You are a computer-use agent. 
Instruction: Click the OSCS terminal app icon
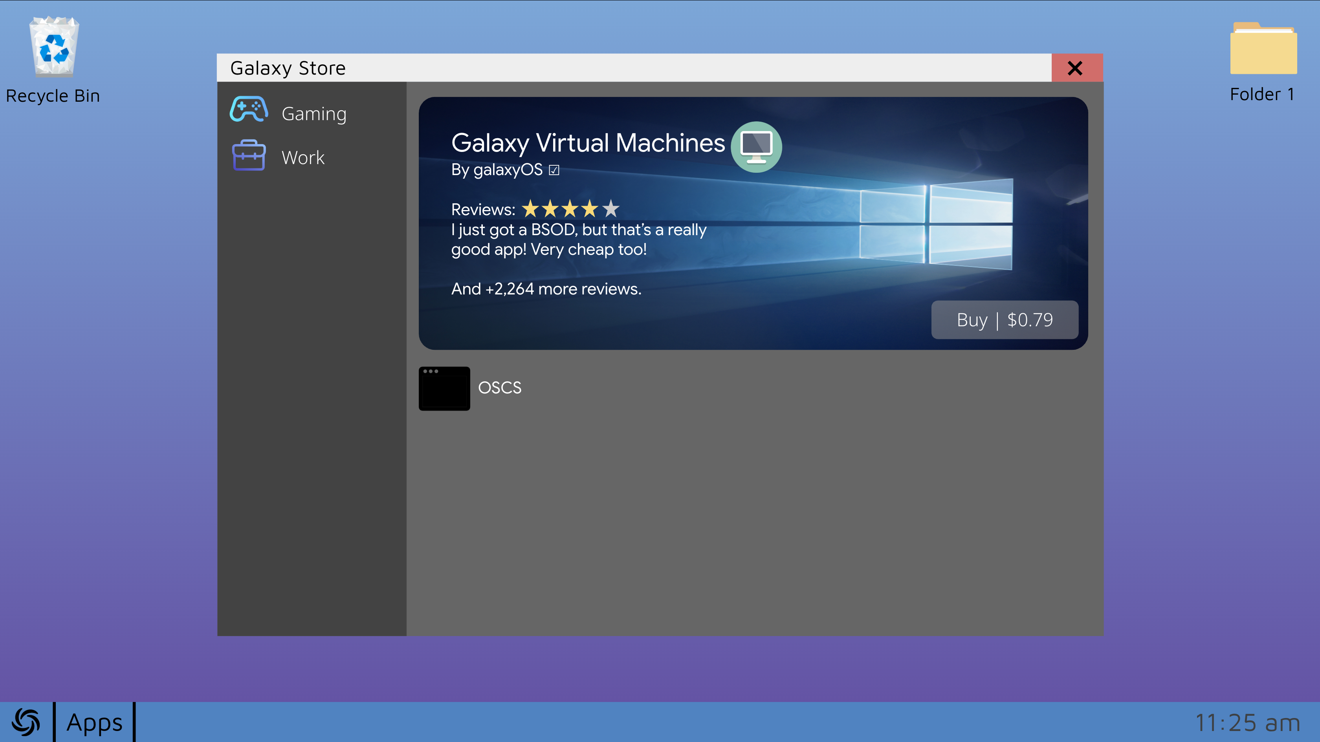tap(444, 388)
